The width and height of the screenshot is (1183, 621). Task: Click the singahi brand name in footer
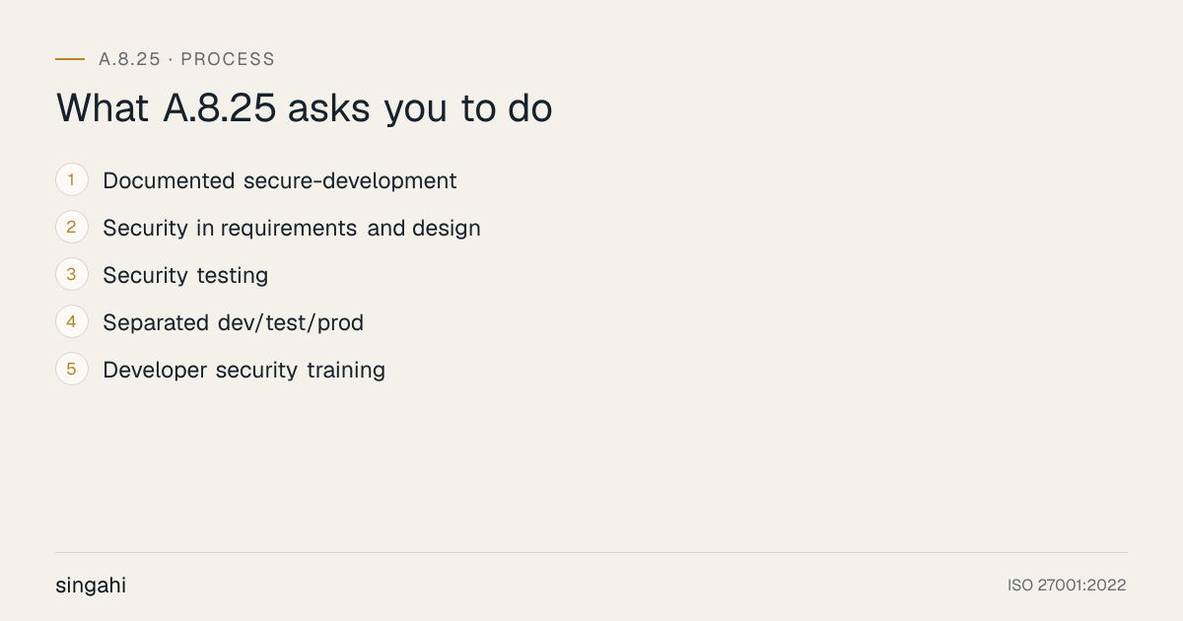pos(91,586)
